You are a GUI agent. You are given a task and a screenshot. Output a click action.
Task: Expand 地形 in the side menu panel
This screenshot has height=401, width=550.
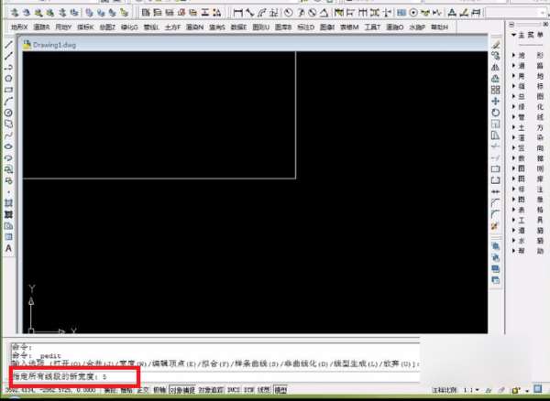[527, 55]
